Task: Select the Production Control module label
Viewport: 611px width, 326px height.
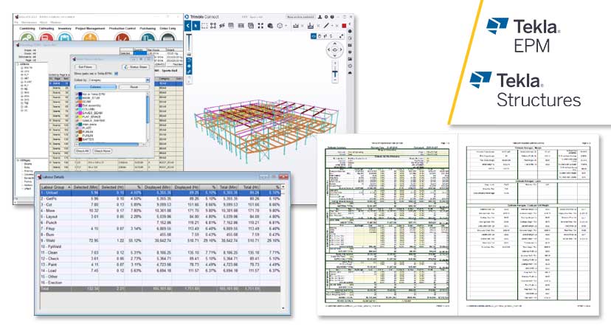Action: click(122, 29)
